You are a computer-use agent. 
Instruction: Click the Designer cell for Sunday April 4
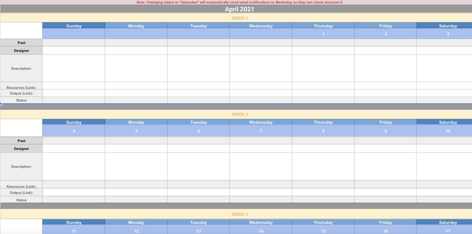[74, 149]
